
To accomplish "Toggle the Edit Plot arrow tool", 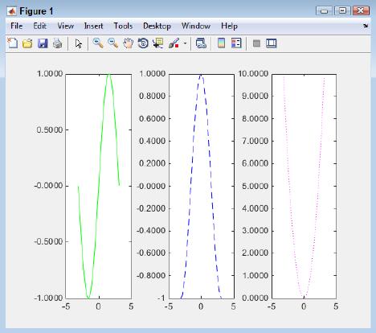I will 78,43.
